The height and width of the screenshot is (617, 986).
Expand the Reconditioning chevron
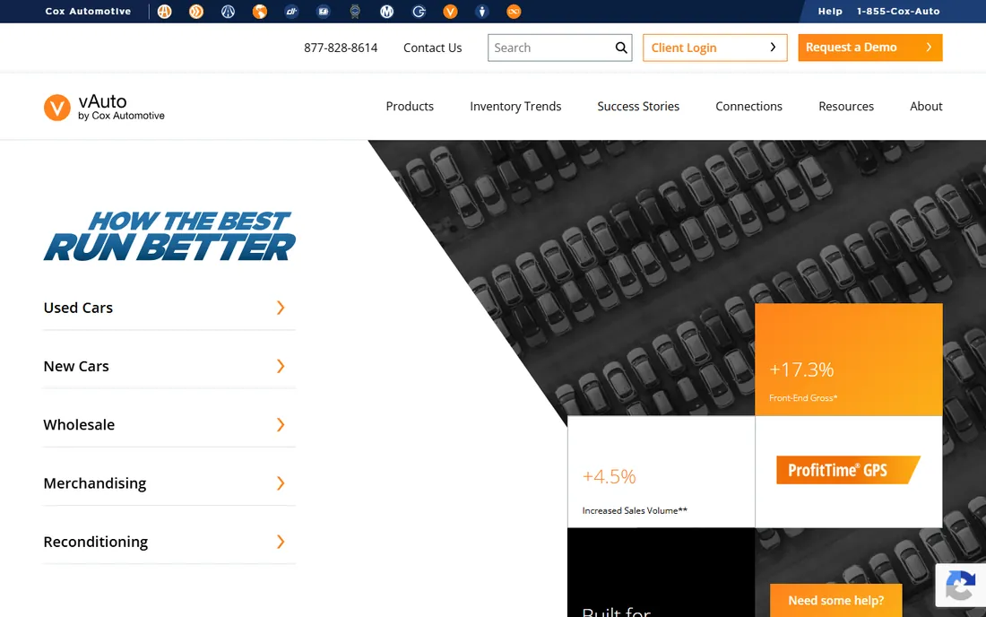281,542
